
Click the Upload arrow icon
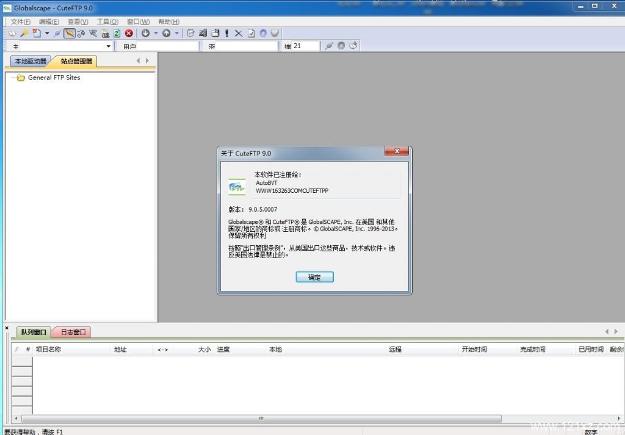[166, 34]
